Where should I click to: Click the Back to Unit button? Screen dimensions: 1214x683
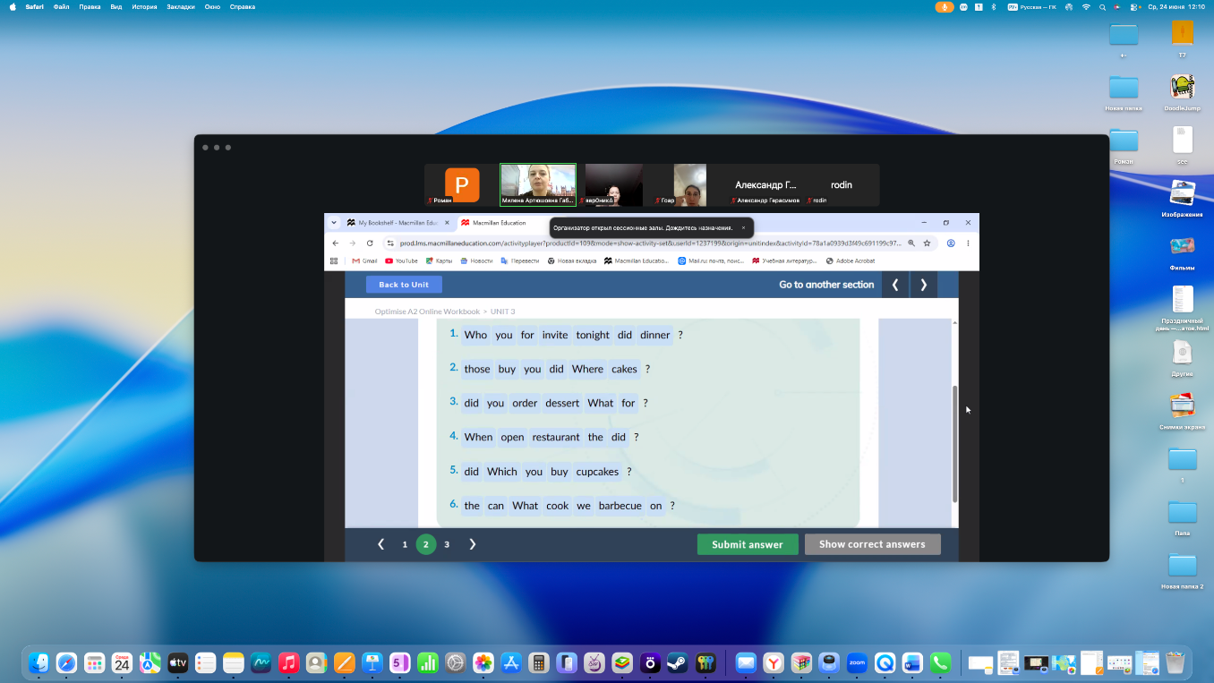click(404, 285)
